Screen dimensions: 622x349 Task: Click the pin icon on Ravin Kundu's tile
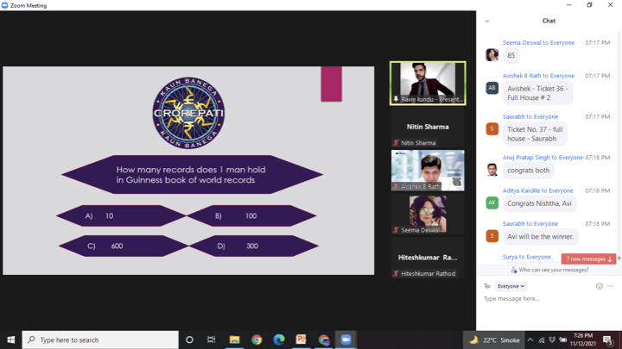(396, 99)
